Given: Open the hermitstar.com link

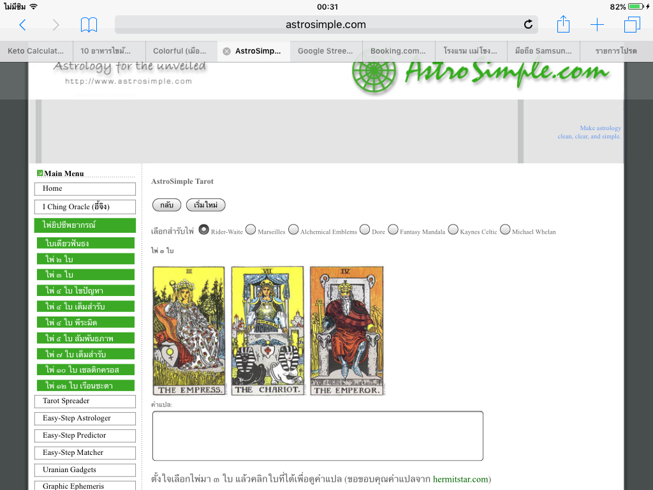Looking at the screenshot, I should point(460,479).
